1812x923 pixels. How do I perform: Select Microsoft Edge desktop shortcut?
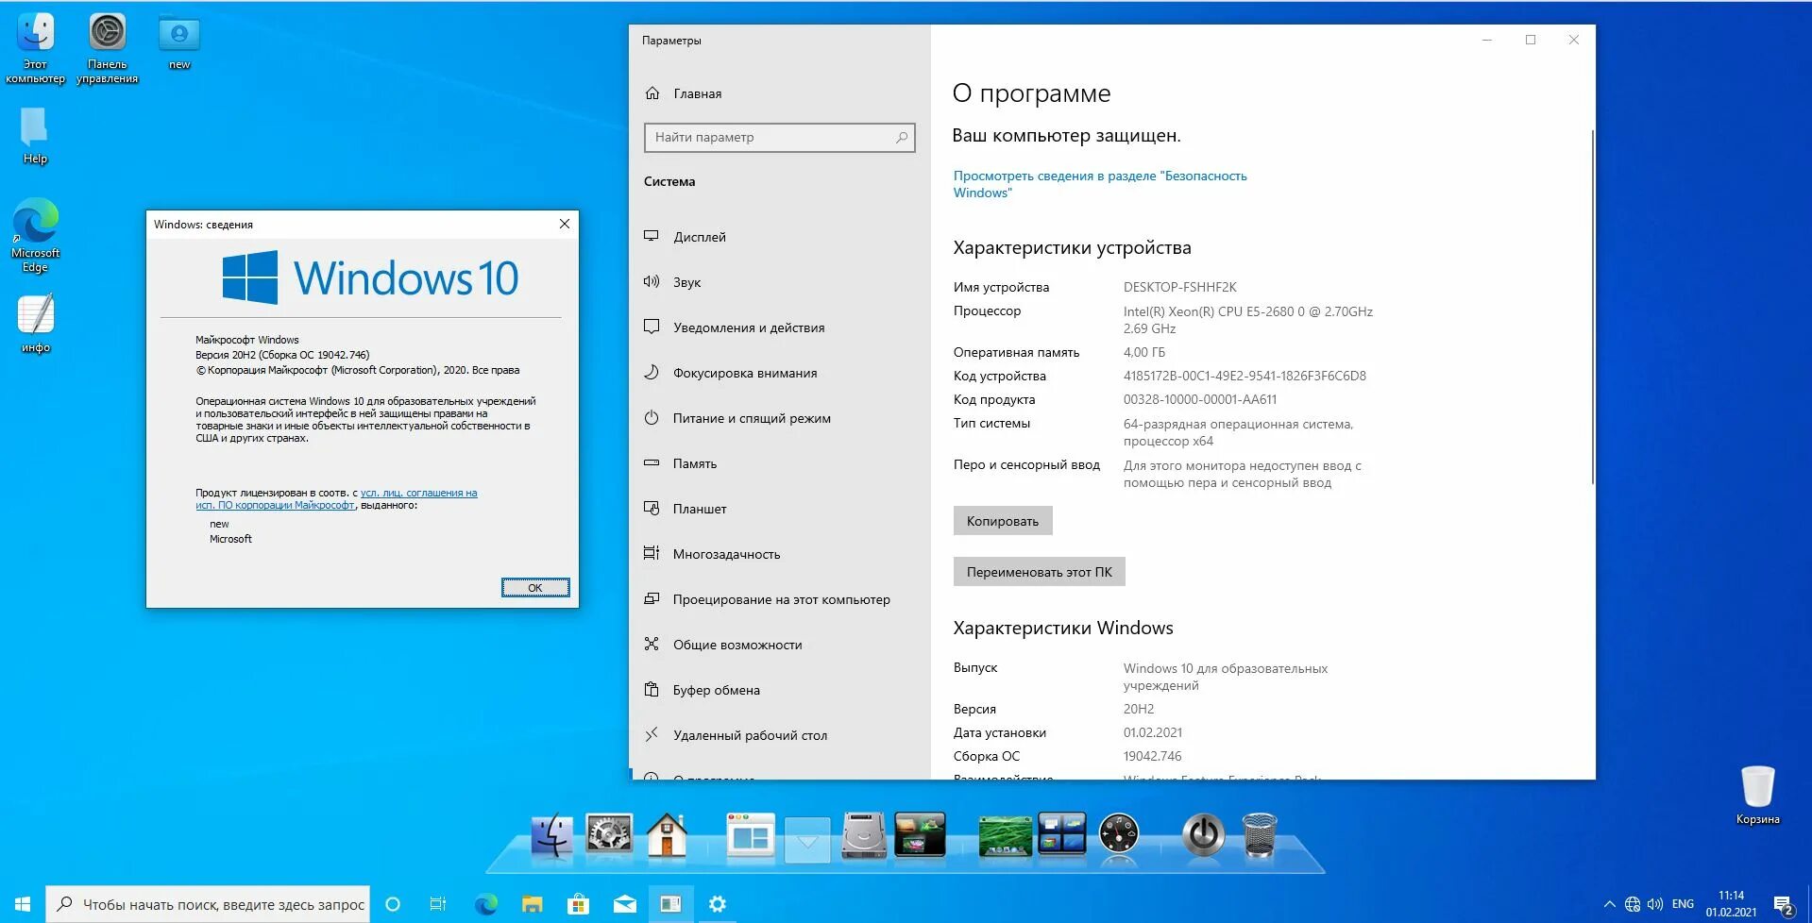point(35,235)
